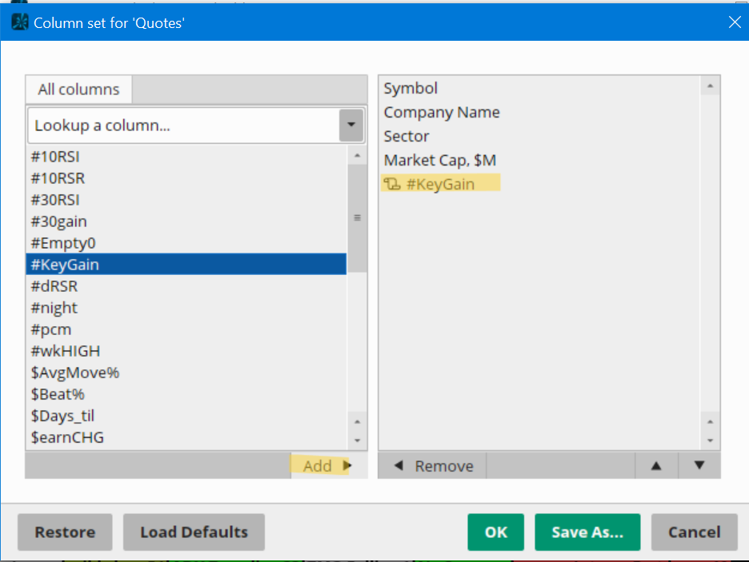This screenshot has height=562, width=749.
Task: Select Symbol in current column set
Action: [x=540, y=88]
